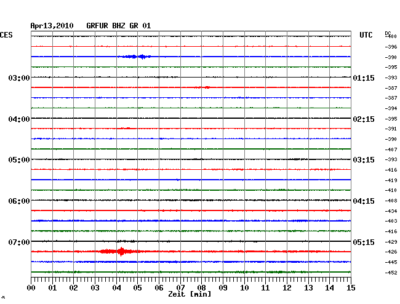The image size is (400, 304).
Task: Click the date label Apr13,2010
Action: (52, 26)
